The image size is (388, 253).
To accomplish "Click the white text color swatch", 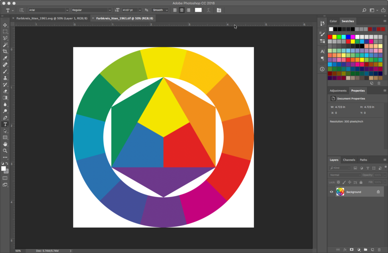I will tap(198, 10).
